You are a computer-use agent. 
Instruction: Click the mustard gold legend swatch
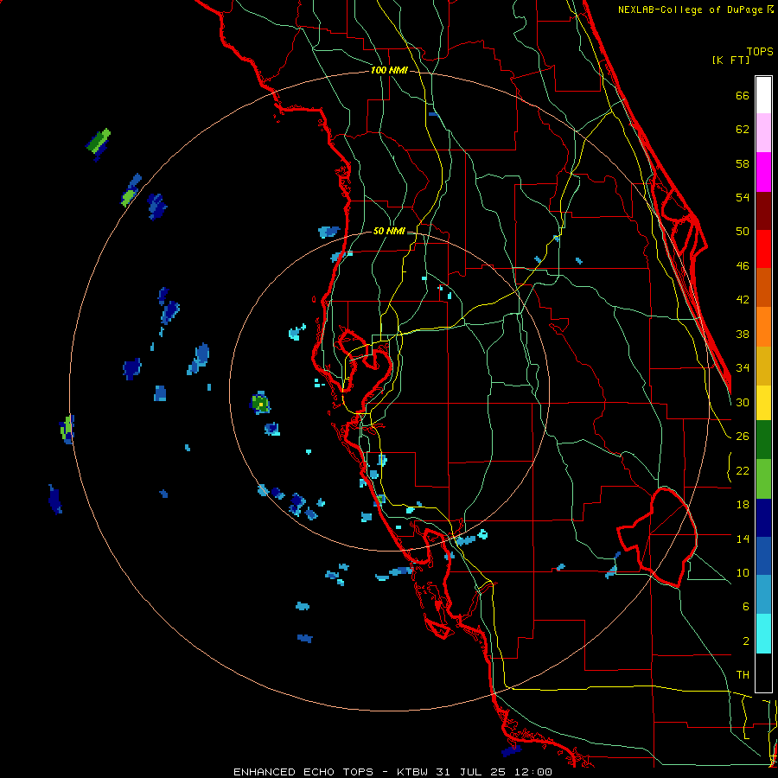pyautogui.click(x=763, y=366)
